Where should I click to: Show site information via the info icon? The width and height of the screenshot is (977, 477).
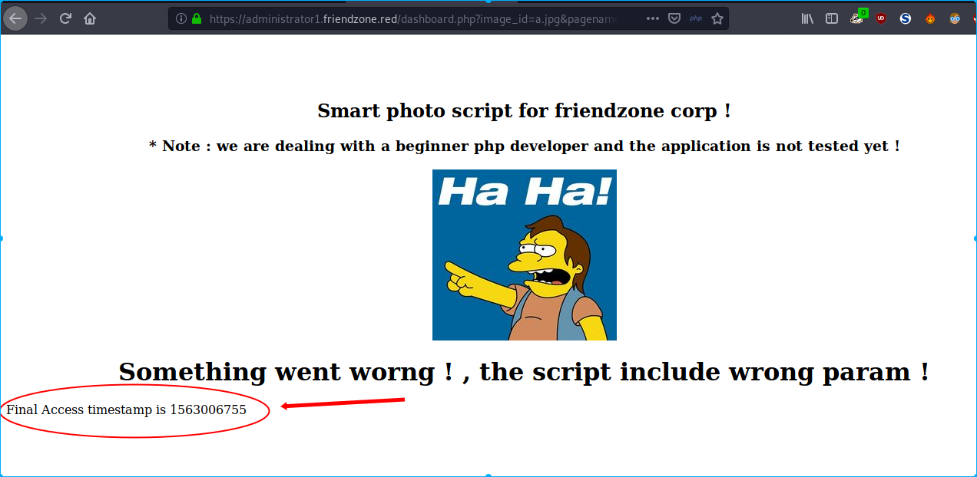[181, 18]
